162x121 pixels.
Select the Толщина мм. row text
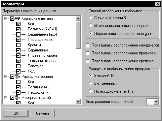[39, 87]
